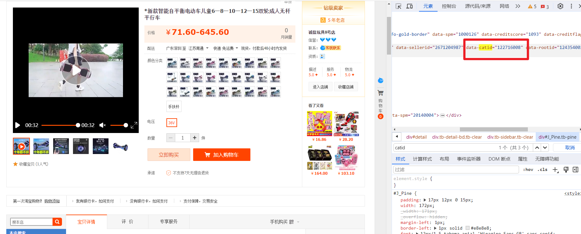Toggle :hov element state button

tap(528, 170)
